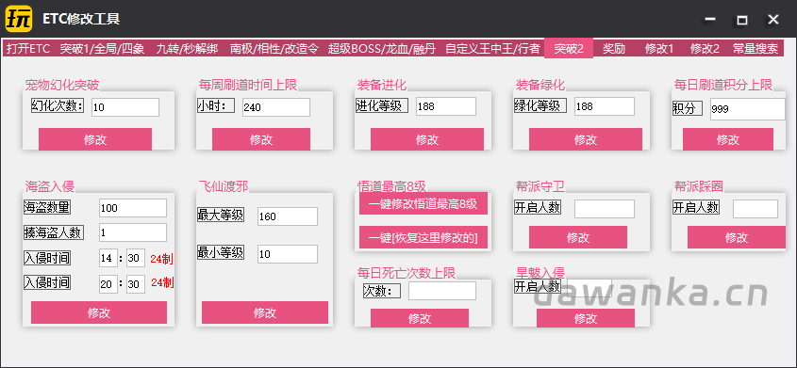Select the 超级BOSS/龙血/融丹 tab
The height and width of the screenshot is (368, 797).
pyautogui.click(x=382, y=49)
